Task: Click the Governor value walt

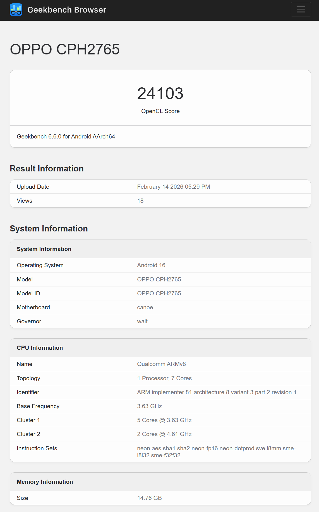Action: 142,321
